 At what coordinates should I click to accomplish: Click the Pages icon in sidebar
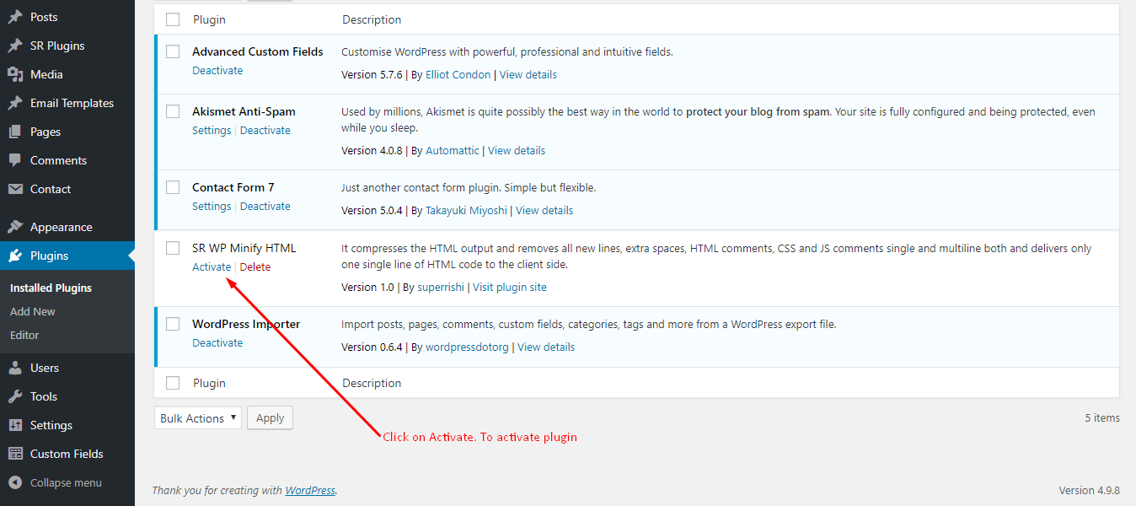coord(15,132)
